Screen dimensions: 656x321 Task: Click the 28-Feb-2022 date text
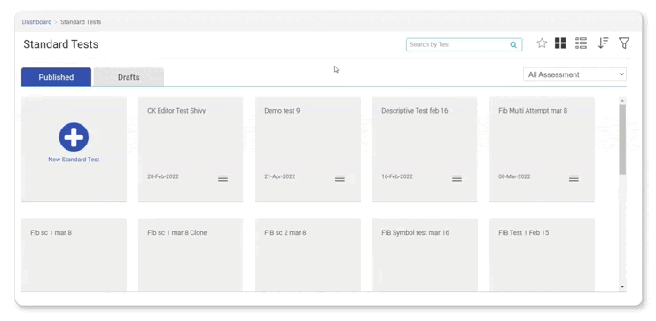click(x=163, y=176)
